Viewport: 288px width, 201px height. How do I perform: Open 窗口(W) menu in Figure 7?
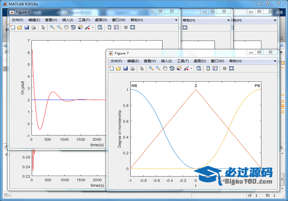(x=218, y=61)
